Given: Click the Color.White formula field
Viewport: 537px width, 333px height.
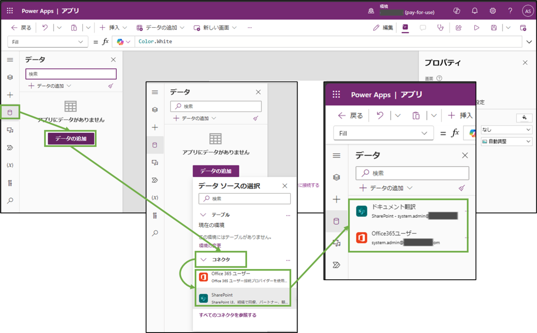Looking at the screenshot, I should click(328, 42).
